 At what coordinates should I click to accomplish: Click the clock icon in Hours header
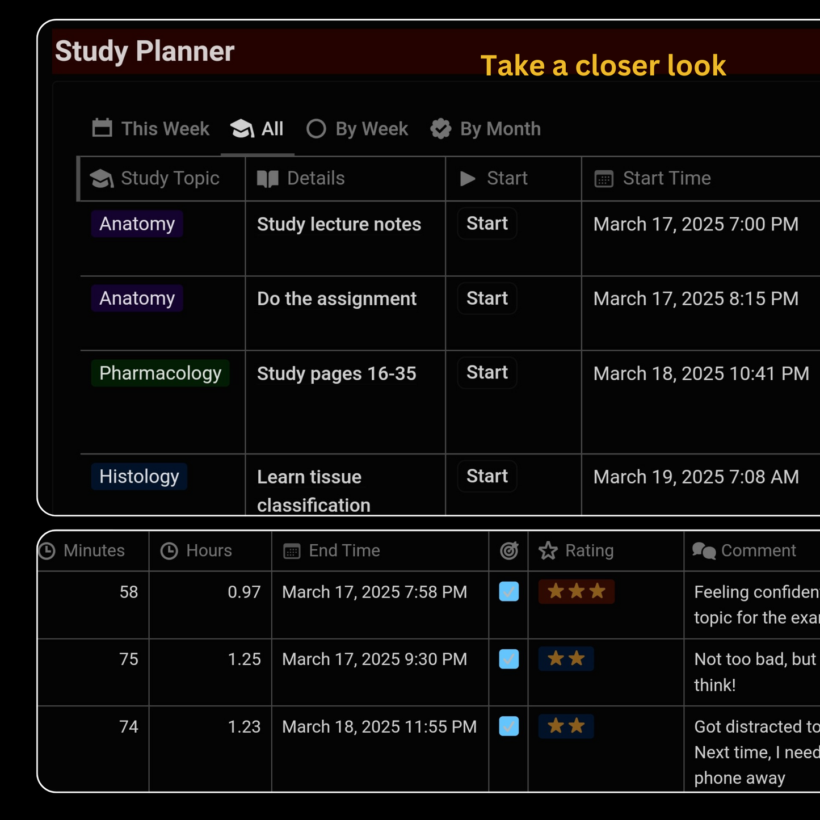pos(169,551)
